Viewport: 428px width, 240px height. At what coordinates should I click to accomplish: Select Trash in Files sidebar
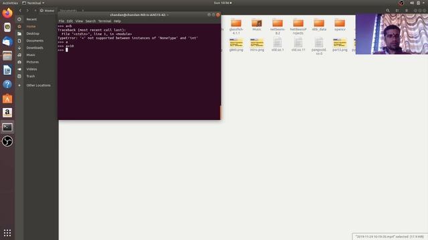pos(31,76)
